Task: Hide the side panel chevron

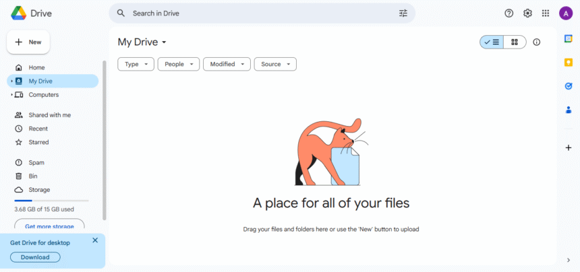Action: [x=569, y=260]
